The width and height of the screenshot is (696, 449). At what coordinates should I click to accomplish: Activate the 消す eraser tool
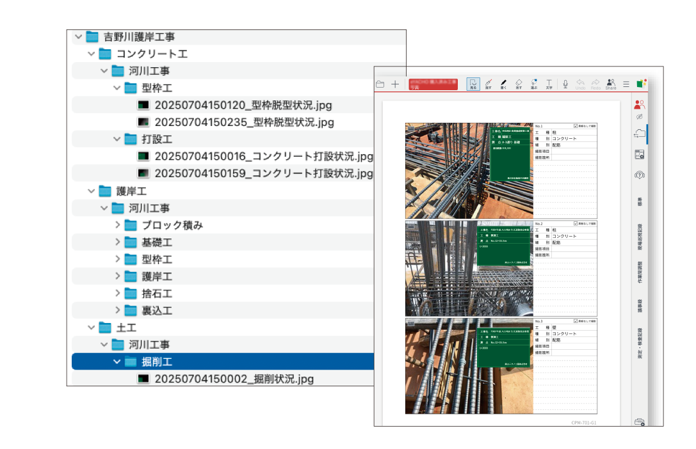(519, 84)
